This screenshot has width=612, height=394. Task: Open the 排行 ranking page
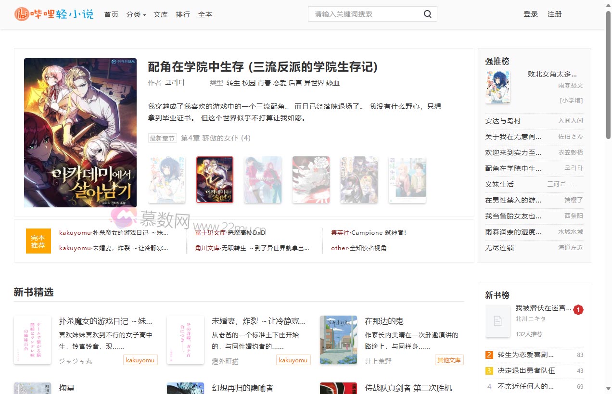pos(183,14)
